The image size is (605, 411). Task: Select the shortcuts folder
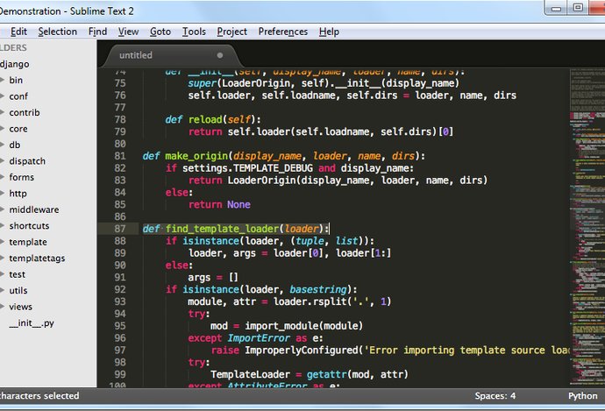tap(29, 226)
